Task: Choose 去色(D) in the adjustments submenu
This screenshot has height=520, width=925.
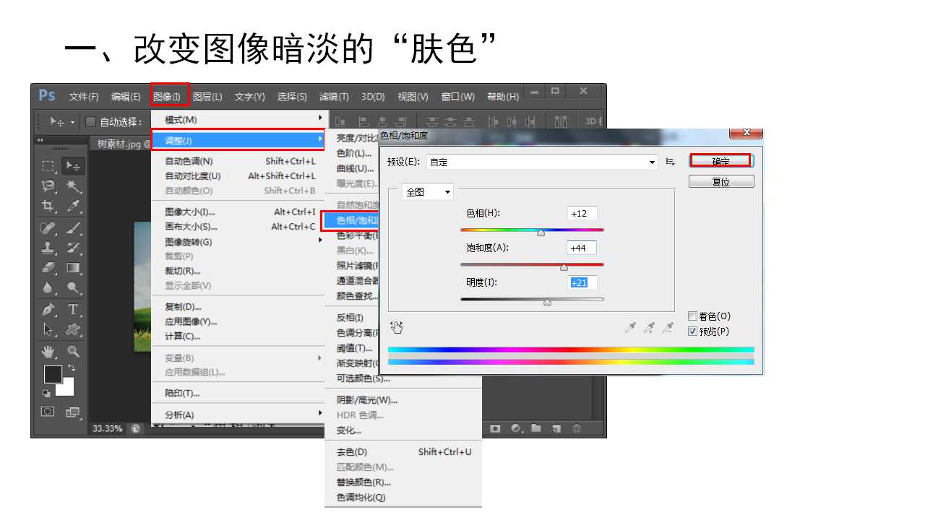Action: (403, 452)
